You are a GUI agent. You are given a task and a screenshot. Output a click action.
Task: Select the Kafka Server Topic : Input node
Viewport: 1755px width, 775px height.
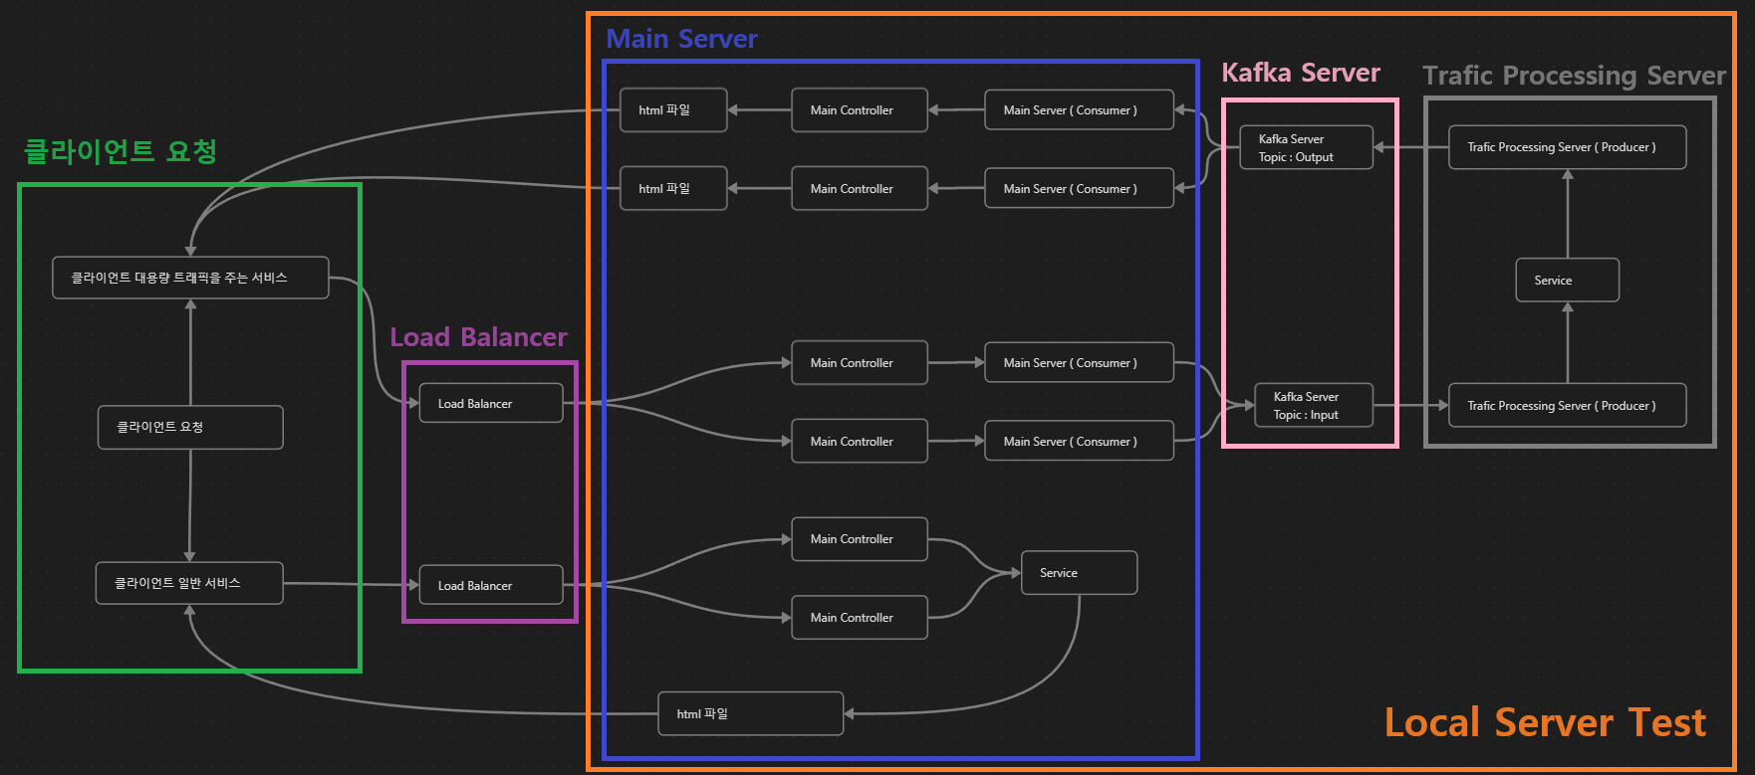coord(1314,405)
